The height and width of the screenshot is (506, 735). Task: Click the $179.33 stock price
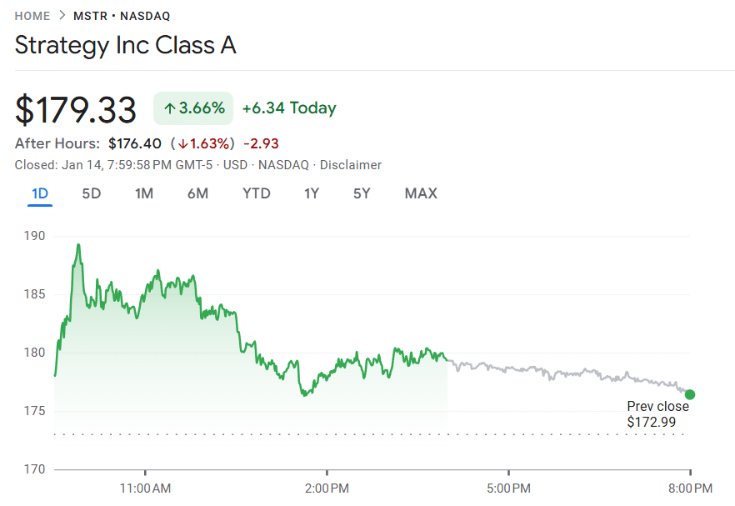coord(76,110)
